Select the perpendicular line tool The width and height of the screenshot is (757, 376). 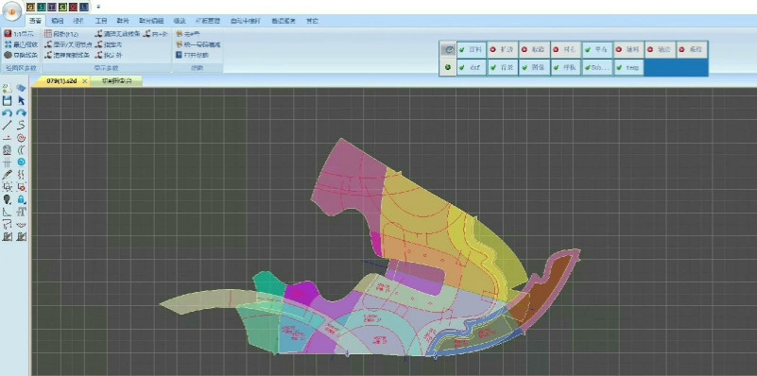pos(7,138)
